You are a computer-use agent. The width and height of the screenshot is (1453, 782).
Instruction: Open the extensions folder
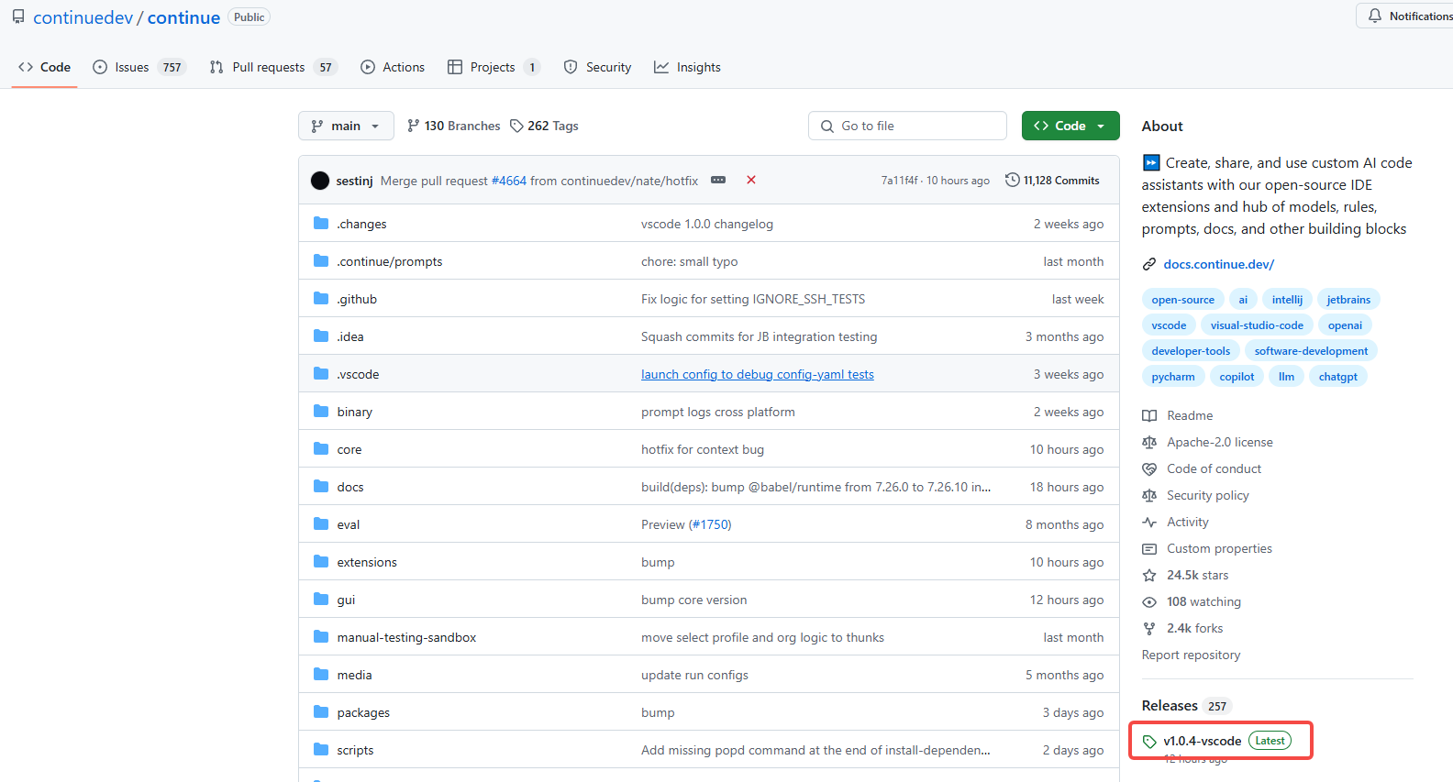[367, 562]
